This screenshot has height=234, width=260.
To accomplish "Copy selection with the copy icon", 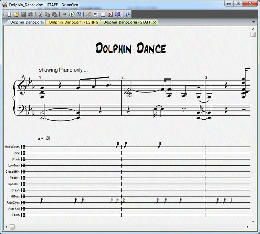I will 47,14.
